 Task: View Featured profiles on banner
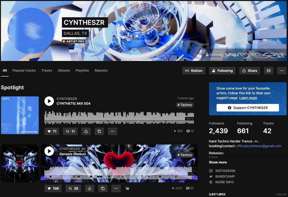point(221,55)
